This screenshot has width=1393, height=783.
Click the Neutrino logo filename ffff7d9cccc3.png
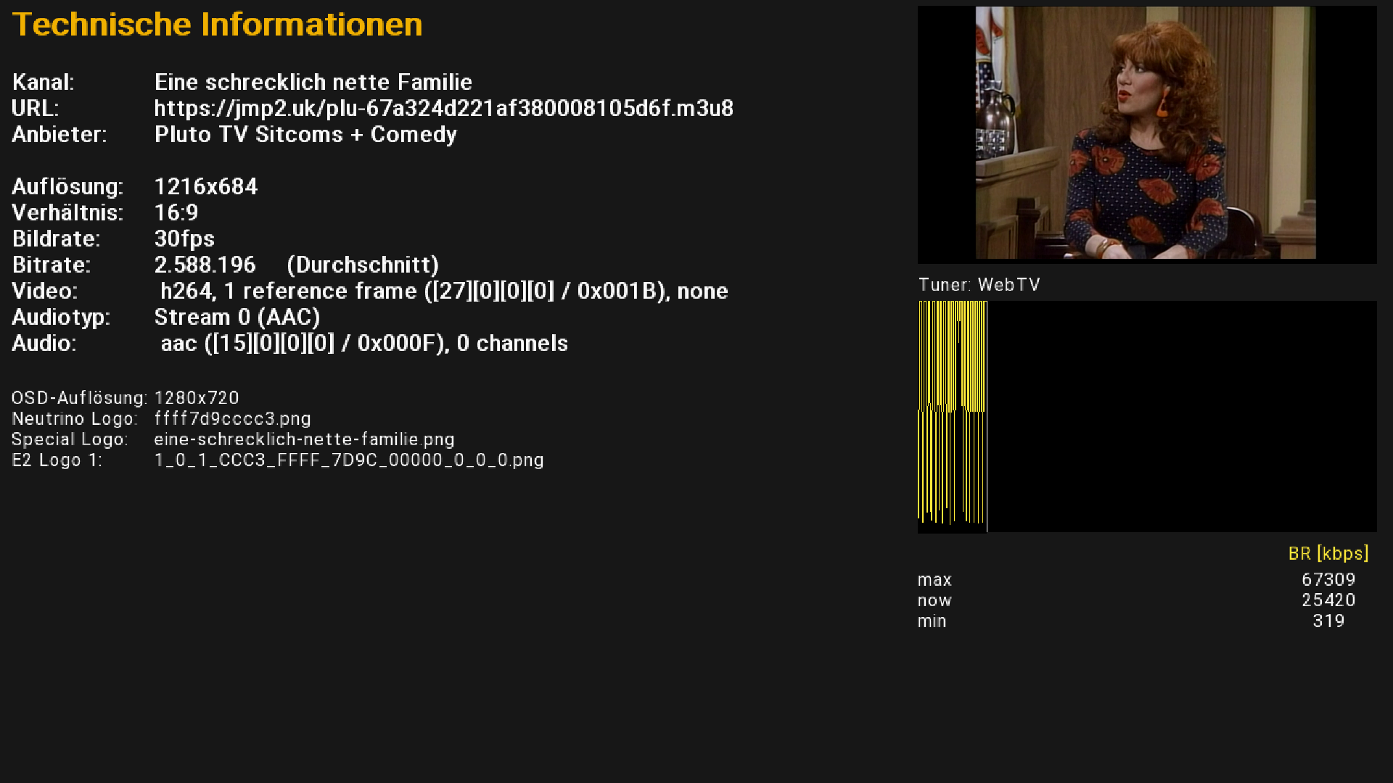232,419
